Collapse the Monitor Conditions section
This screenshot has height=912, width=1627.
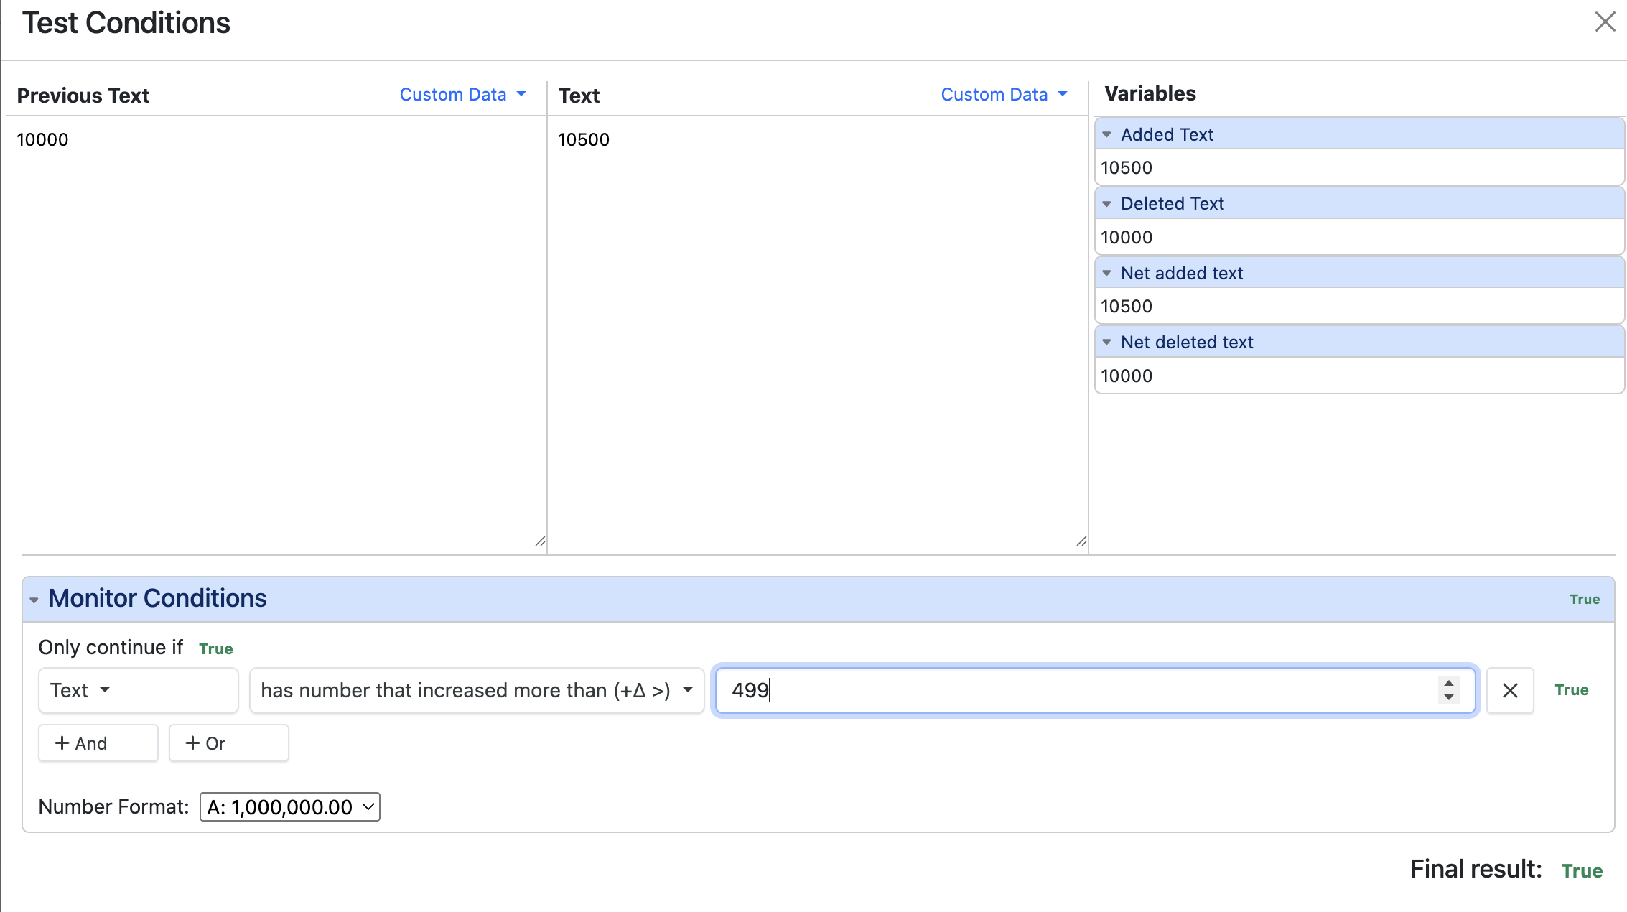34,600
